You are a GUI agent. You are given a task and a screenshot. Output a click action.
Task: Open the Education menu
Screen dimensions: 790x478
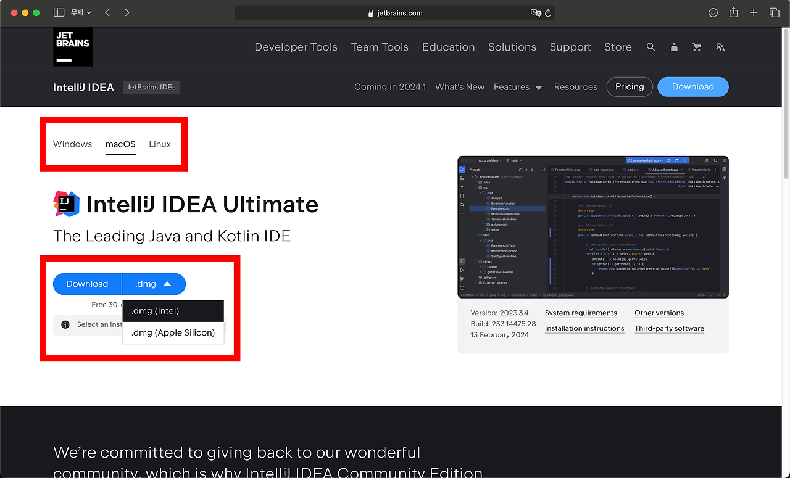pyautogui.click(x=449, y=47)
